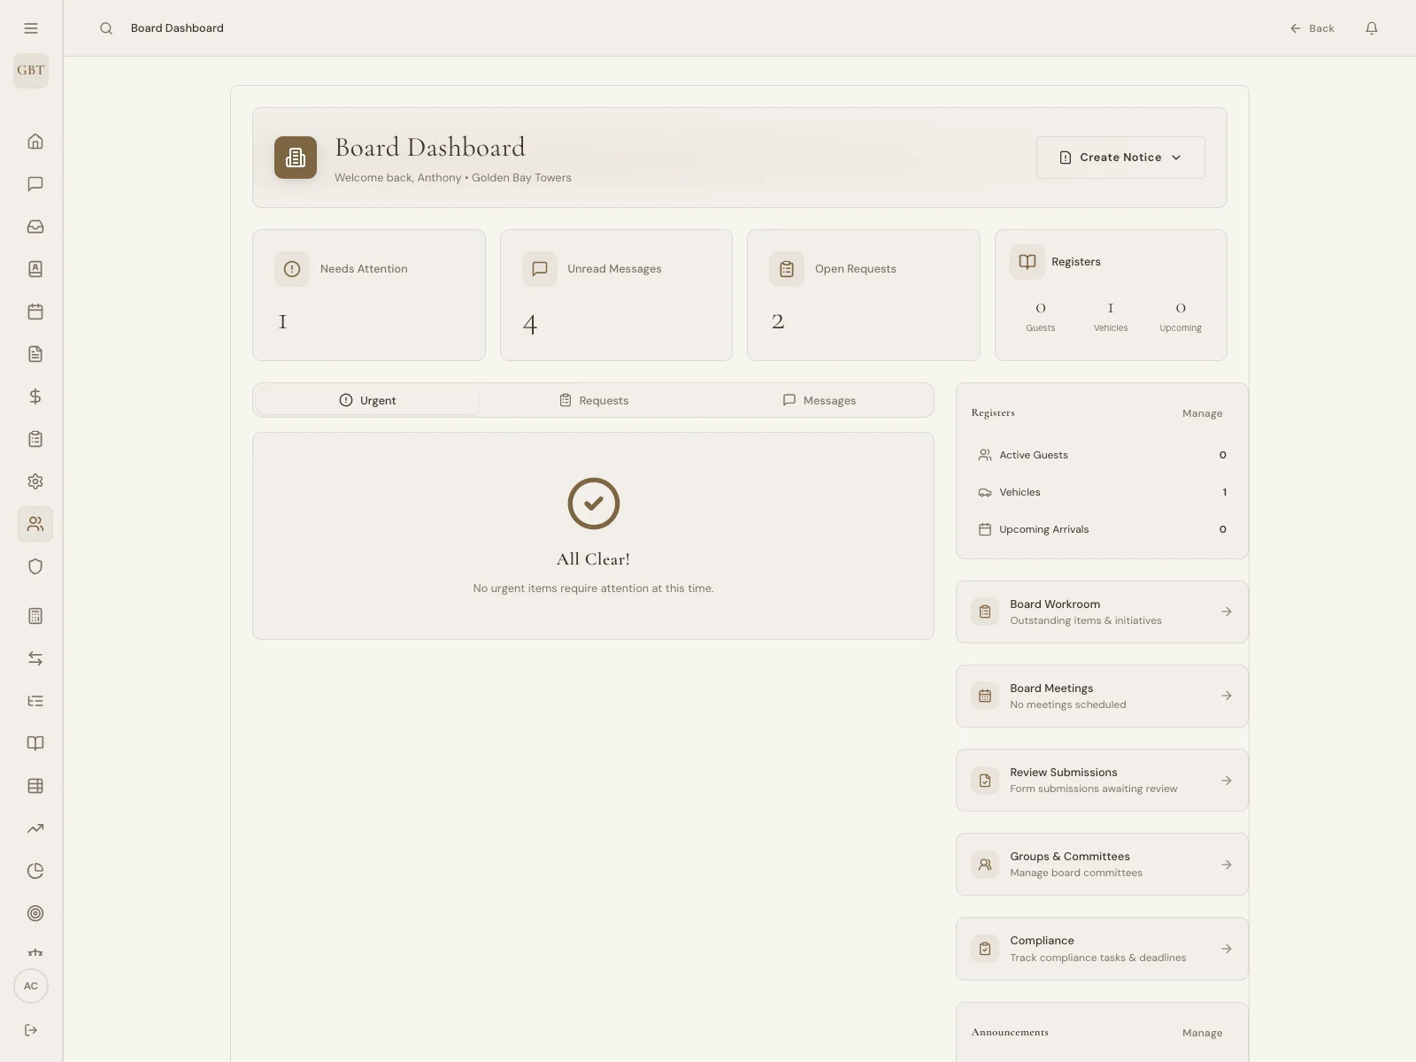Expand the Board Workroom panel arrow
The height and width of the screenshot is (1062, 1416).
[1227, 612]
